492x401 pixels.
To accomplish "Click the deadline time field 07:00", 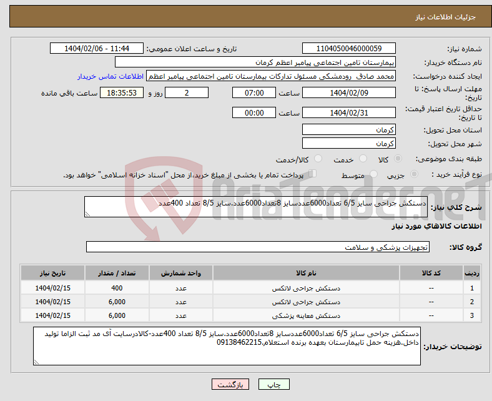I will 254,92.
